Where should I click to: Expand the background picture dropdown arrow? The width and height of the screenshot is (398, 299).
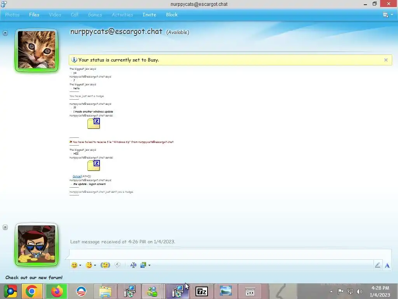149,265
